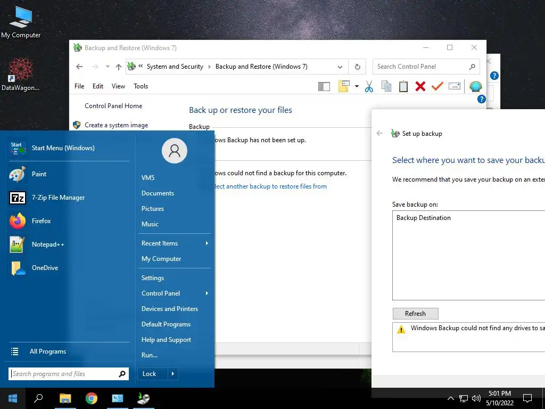The width and height of the screenshot is (545, 409).
Task: Open the File menu
Action: [x=79, y=86]
